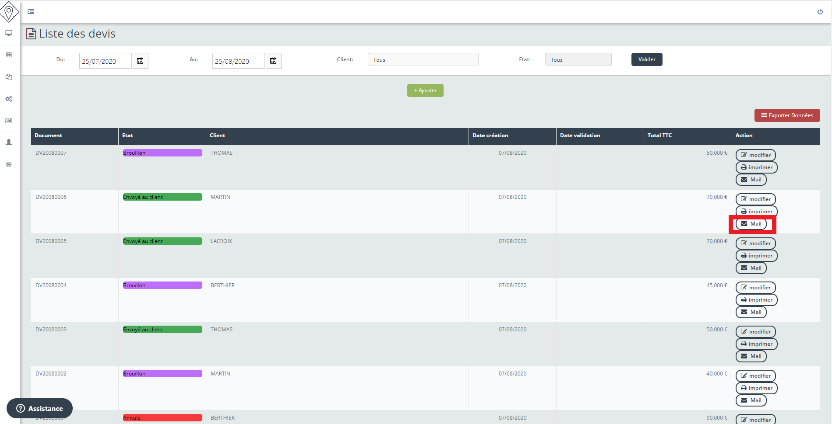
Task: Click the 'Du' start date input field
Action: click(105, 61)
